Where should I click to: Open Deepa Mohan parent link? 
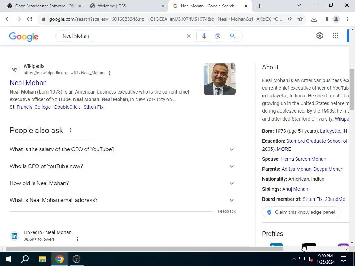pos(329,169)
